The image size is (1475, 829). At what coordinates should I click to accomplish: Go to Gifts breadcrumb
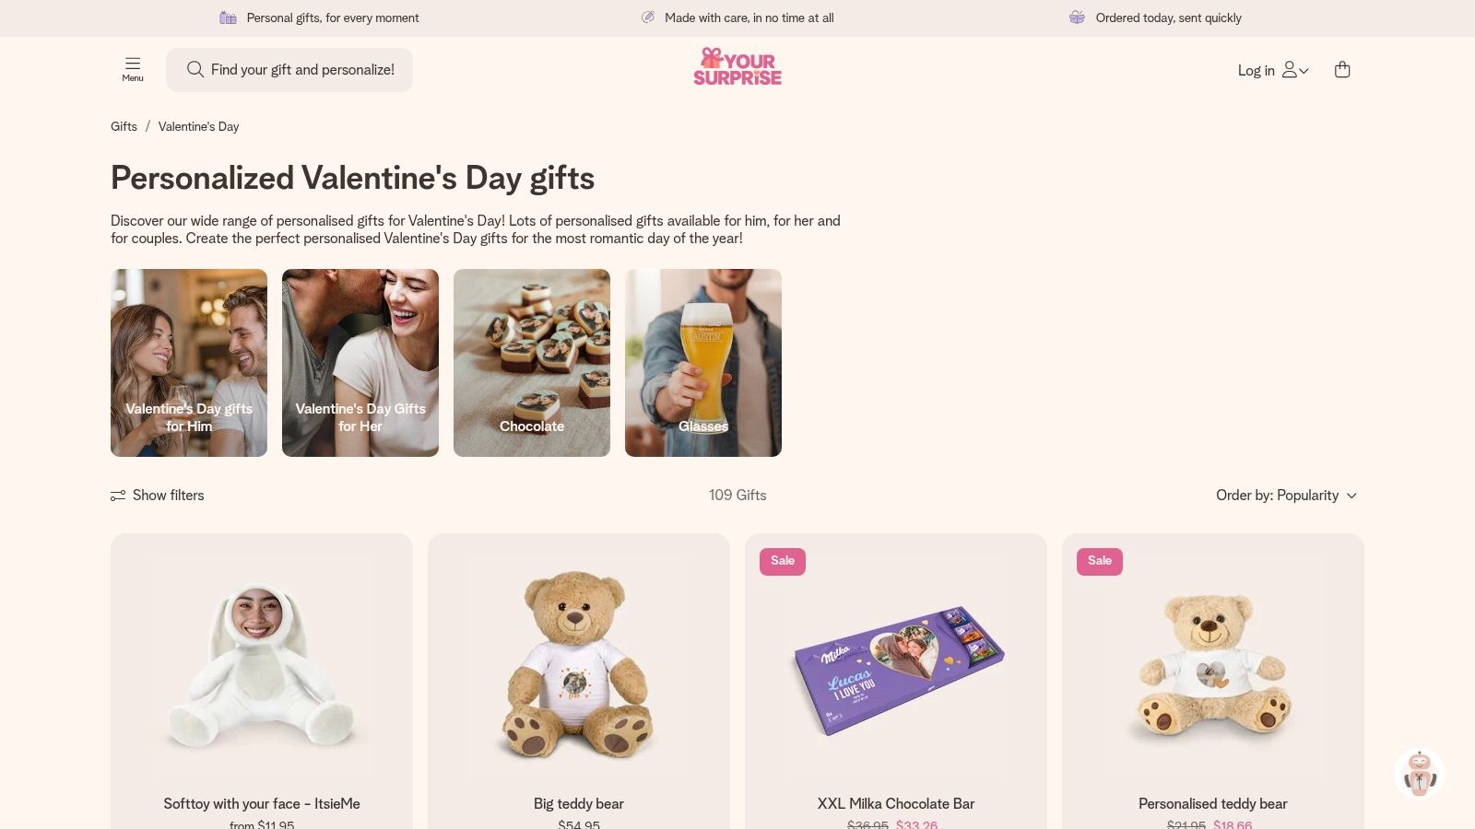(124, 127)
